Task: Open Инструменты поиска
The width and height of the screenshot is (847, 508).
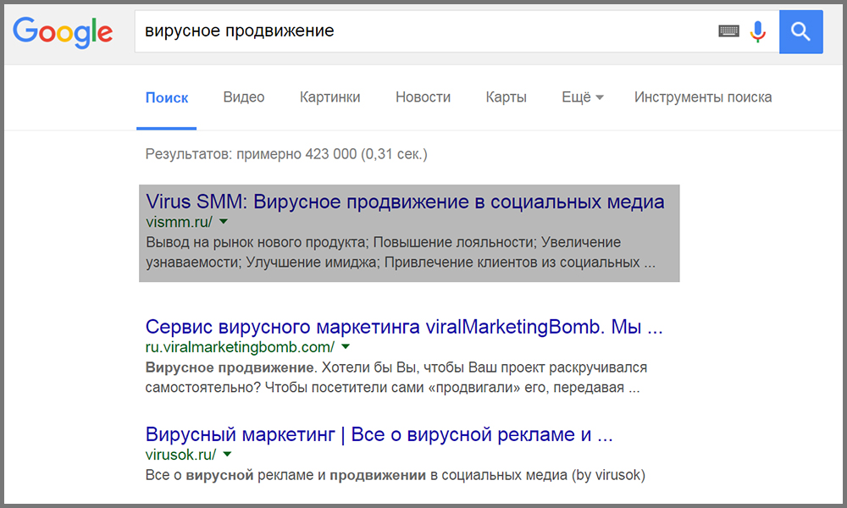Action: tap(703, 97)
